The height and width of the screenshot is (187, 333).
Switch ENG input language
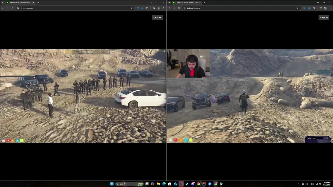click(x=312, y=184)
